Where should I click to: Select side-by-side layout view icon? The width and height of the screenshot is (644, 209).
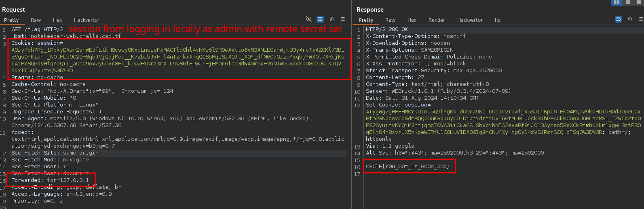pyautogui.click(x=617, y=2)
